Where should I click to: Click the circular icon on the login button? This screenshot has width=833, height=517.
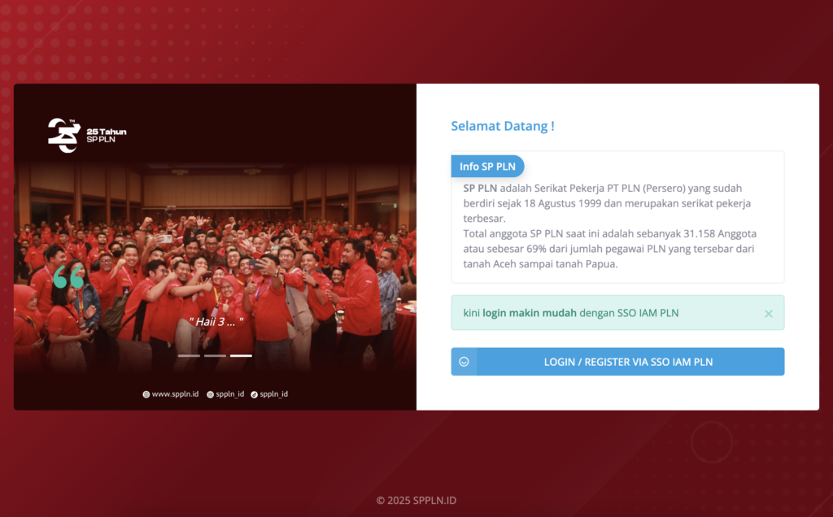coord(464,362)
